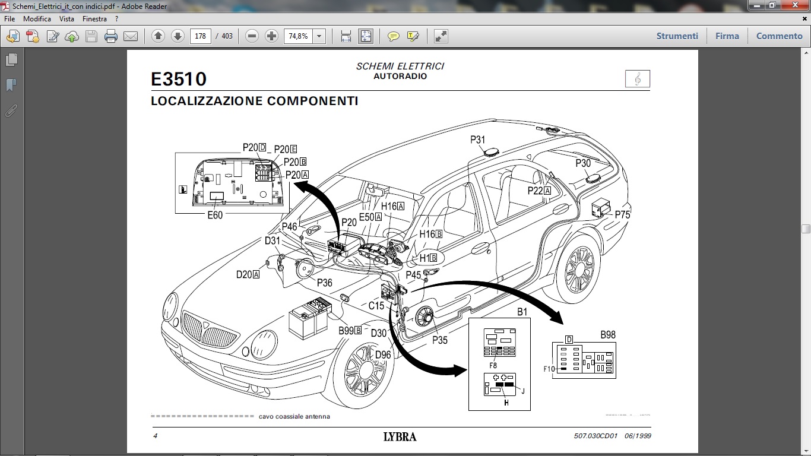Image resolution: width=811 pixels, height=456 pixels.
Task: Select the highlight text tool icon
Action: (x=413, y=36)
